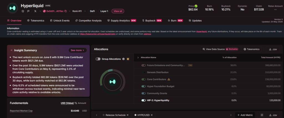Screen dimensions: 284x118
Task: Open the Supply Analytics tab
Action: click(x=122, y=20)
